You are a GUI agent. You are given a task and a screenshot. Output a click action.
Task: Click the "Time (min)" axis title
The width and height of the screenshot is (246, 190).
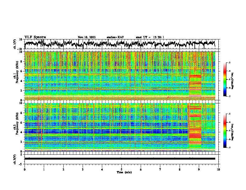(124, 172)
